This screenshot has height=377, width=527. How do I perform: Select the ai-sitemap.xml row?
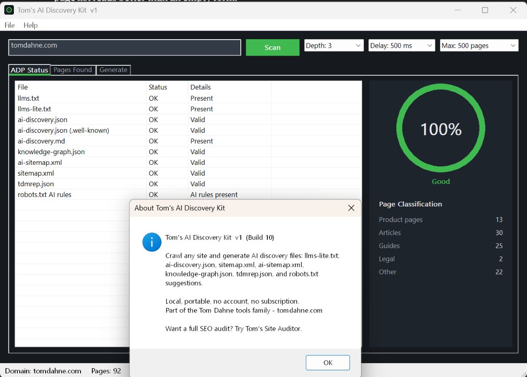click(188, 162)
